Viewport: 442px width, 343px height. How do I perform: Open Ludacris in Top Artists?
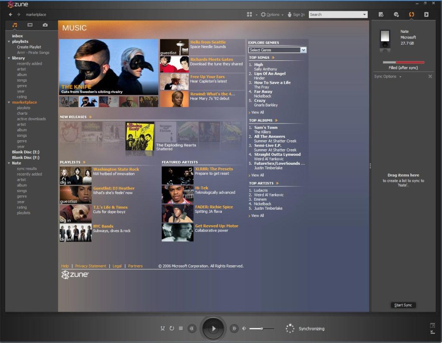click(x=261, y=190)
